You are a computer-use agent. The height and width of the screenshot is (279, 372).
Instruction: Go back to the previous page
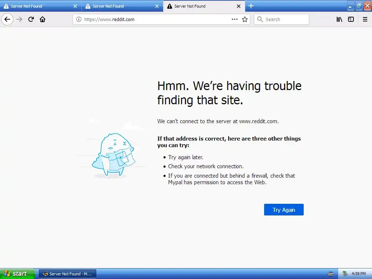(x=7, y=19)
